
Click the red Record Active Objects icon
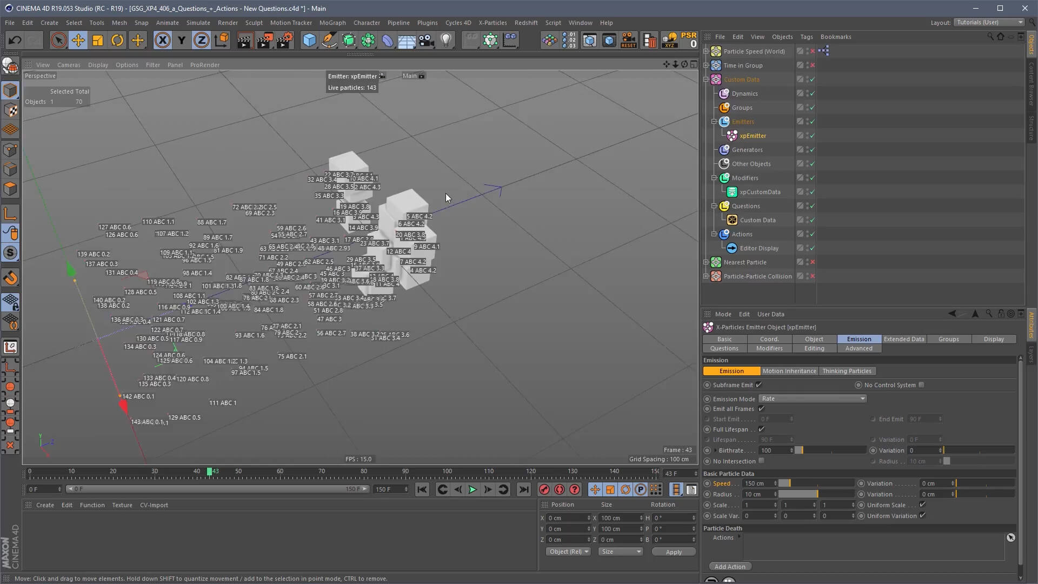coord(544,489)
